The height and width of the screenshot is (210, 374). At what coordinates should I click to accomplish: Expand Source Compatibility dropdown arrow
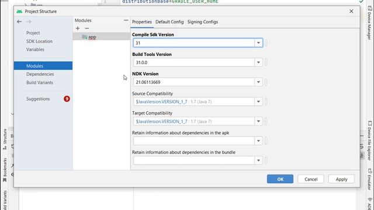point(258,101)
